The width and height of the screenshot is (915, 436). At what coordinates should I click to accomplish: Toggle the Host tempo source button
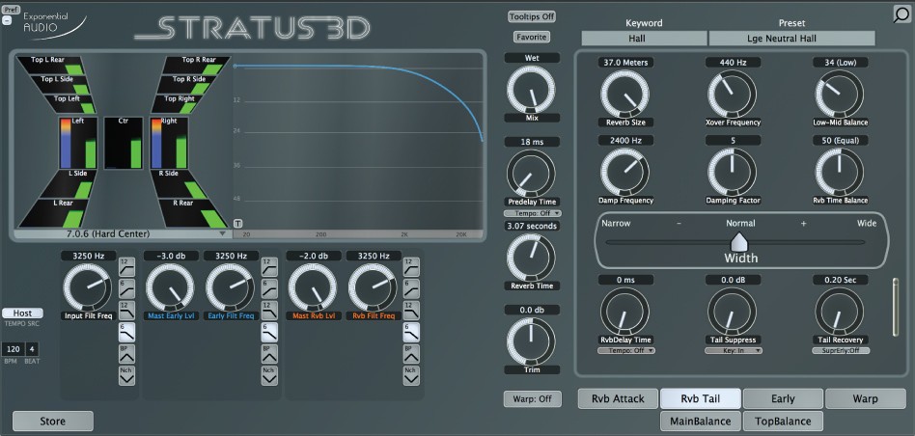click(22, 313)
